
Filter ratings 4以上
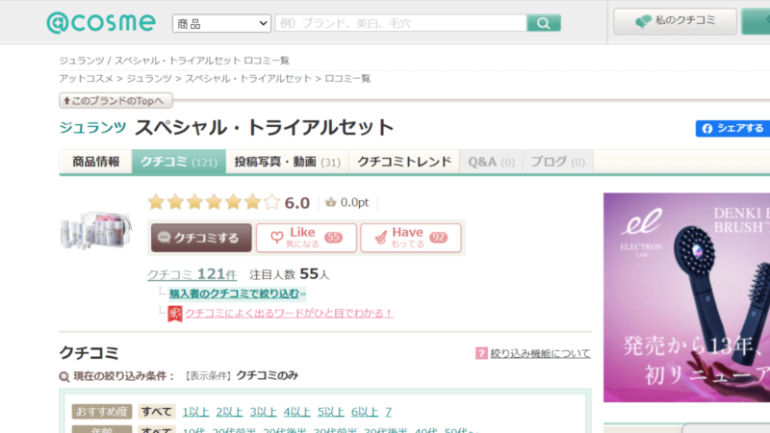[297, 412]
